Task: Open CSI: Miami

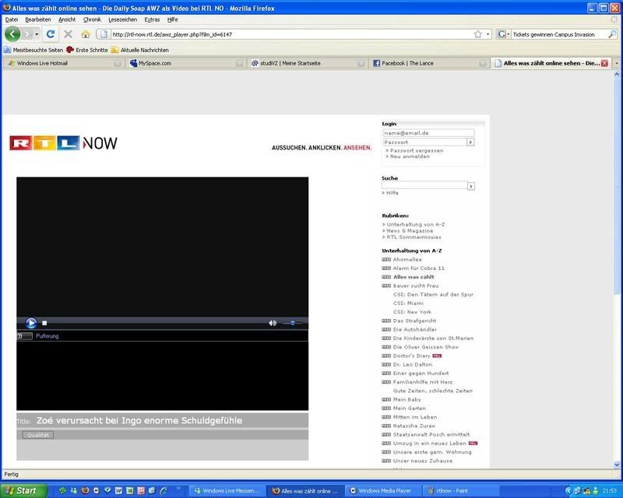Action: pos(408,303)
